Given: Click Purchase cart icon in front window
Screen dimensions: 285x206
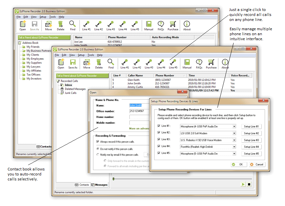Looking at the screenshot, I should (211, 63).
